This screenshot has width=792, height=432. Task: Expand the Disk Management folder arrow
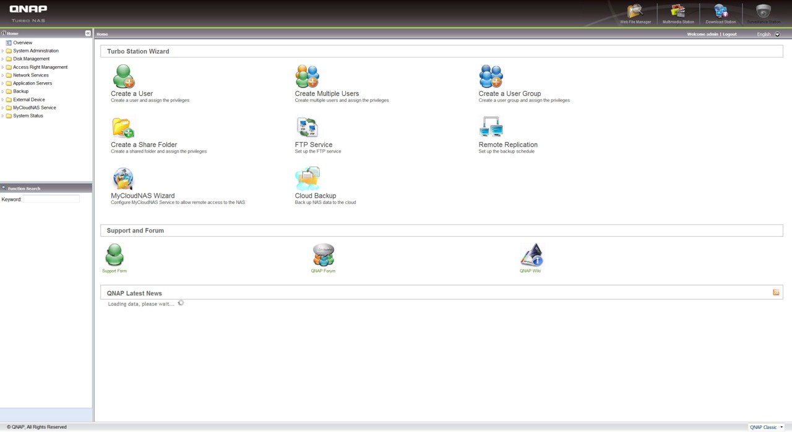[2, 59]
